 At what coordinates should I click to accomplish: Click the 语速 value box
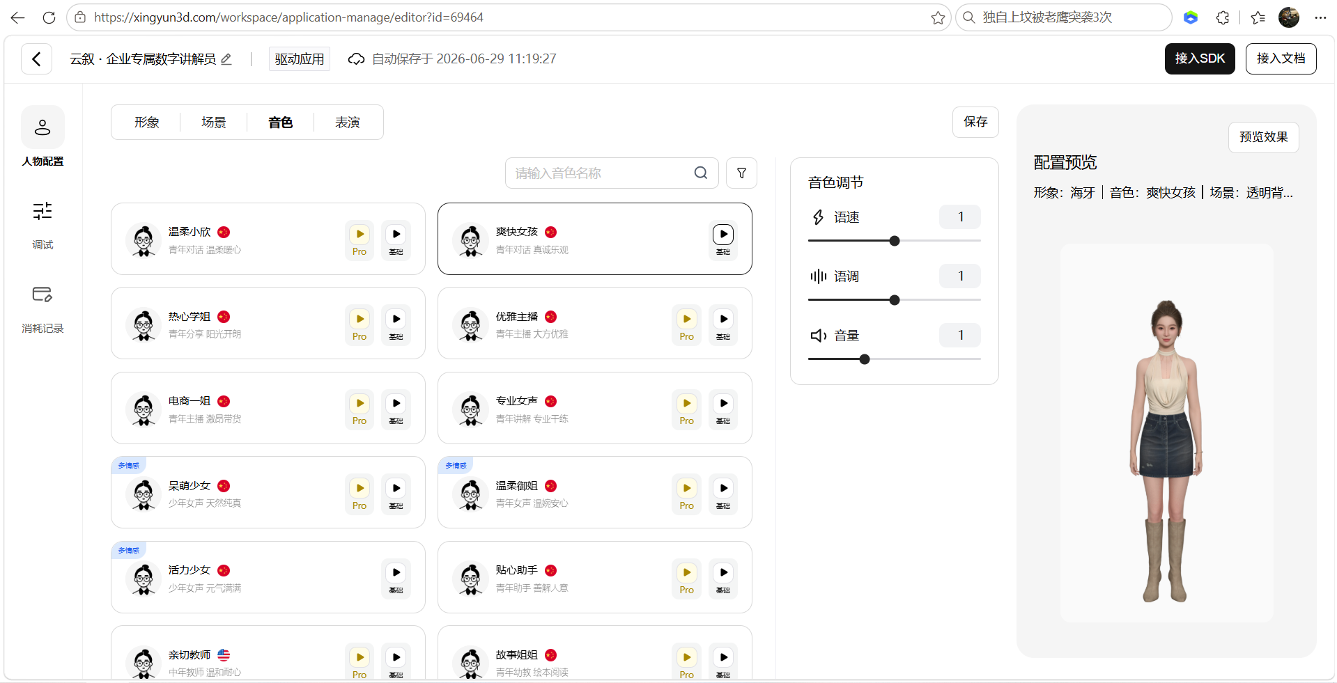[960, 217]
